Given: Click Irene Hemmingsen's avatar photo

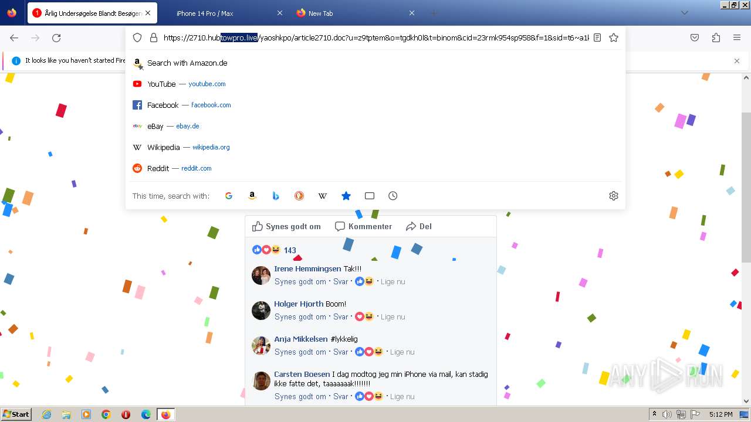Looking at the screenshot, I should pyautogui.click(x=261, y=275).
